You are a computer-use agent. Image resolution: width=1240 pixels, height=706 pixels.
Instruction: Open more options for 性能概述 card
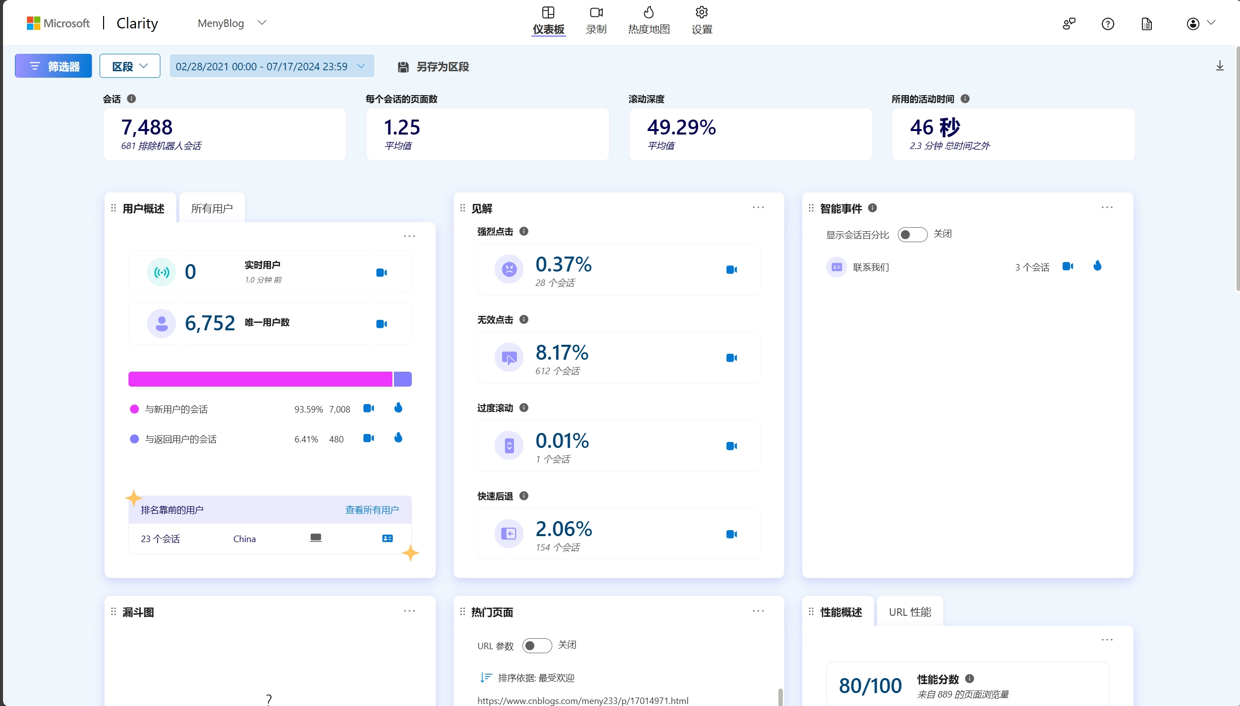click(x=1107, y=640)
